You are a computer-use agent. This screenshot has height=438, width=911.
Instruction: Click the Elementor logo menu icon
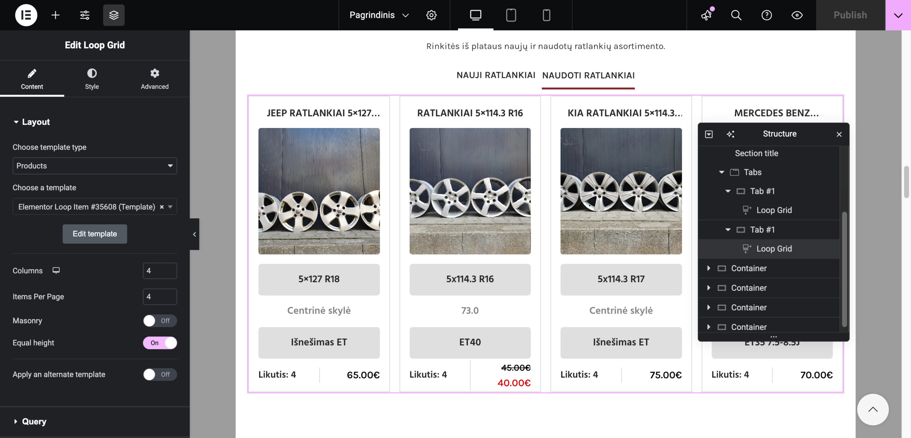tap(26, 15)
